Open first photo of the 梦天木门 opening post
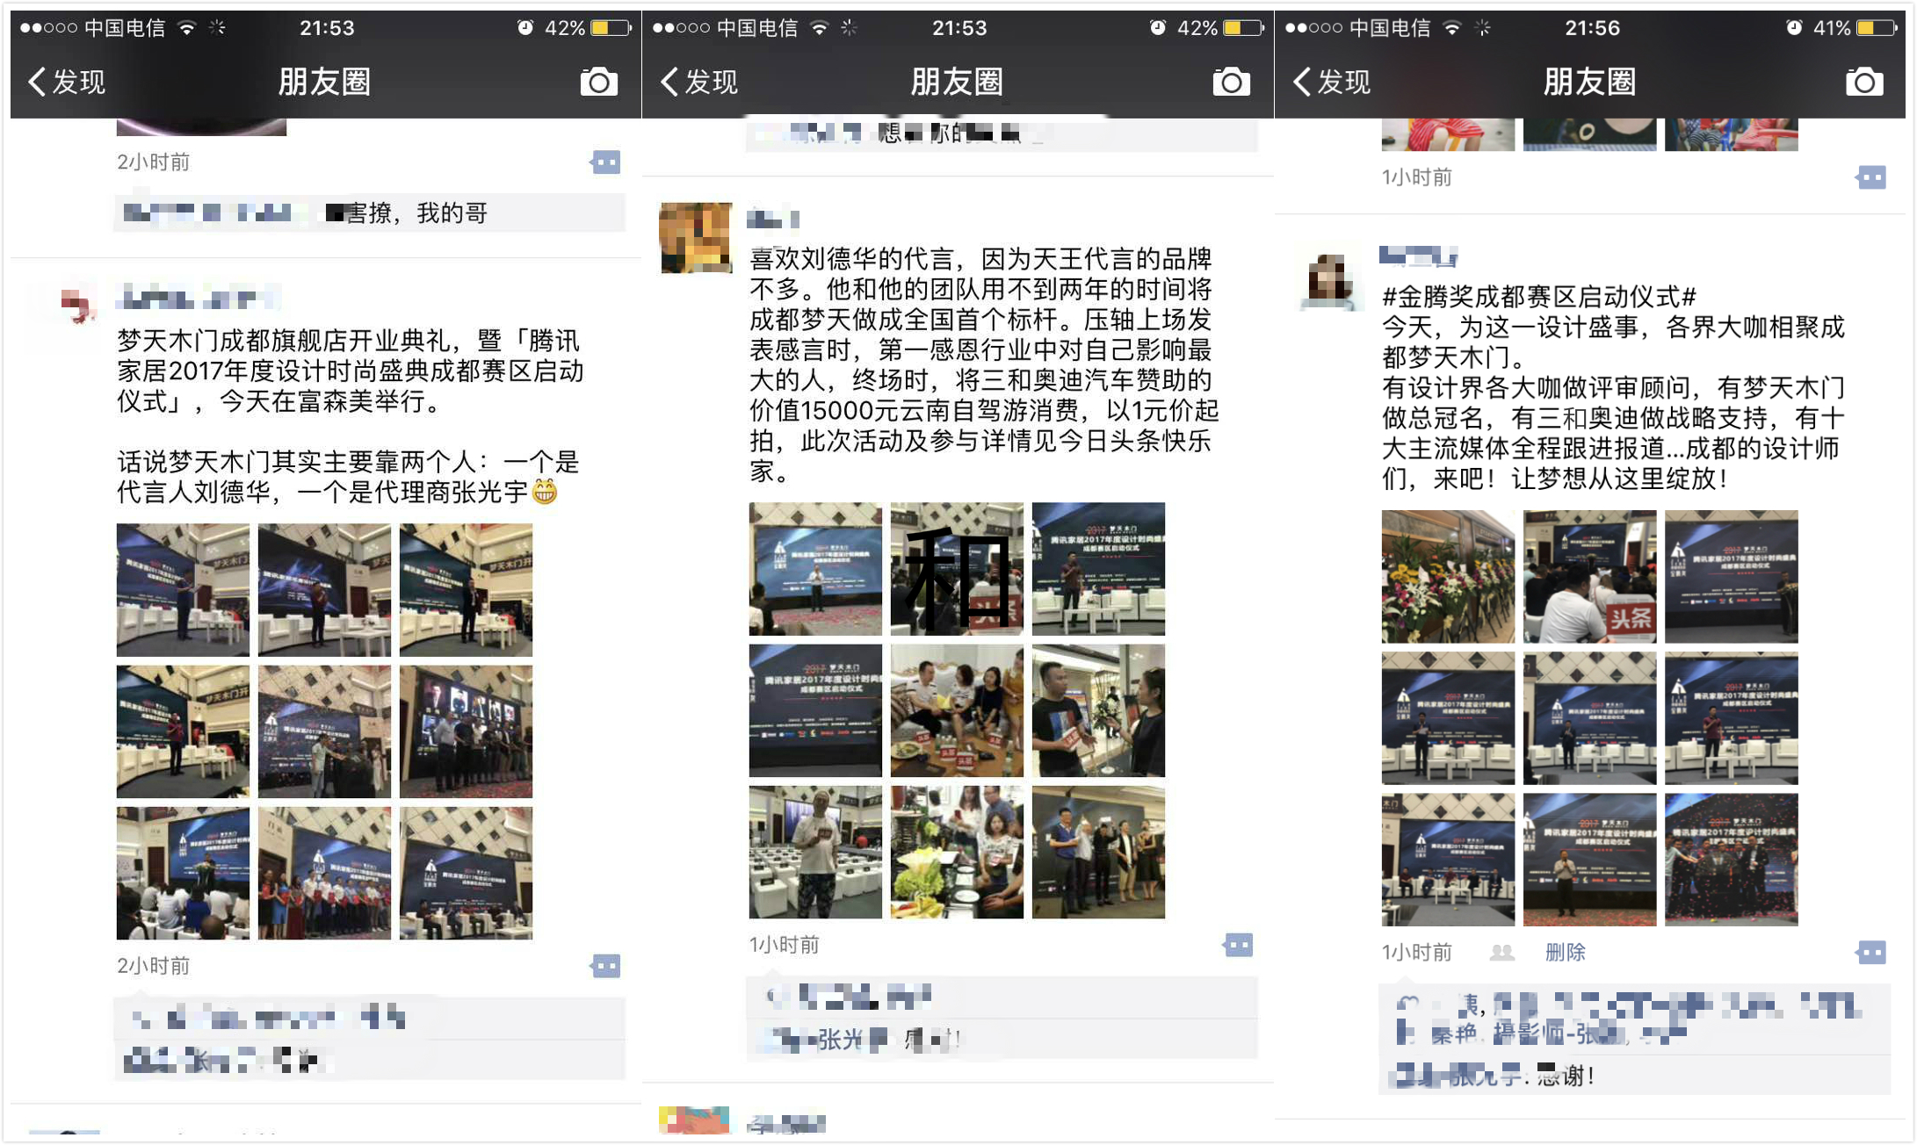Image resolution: width=1917 pixels, height=1145 pixels. pos(183,590)
